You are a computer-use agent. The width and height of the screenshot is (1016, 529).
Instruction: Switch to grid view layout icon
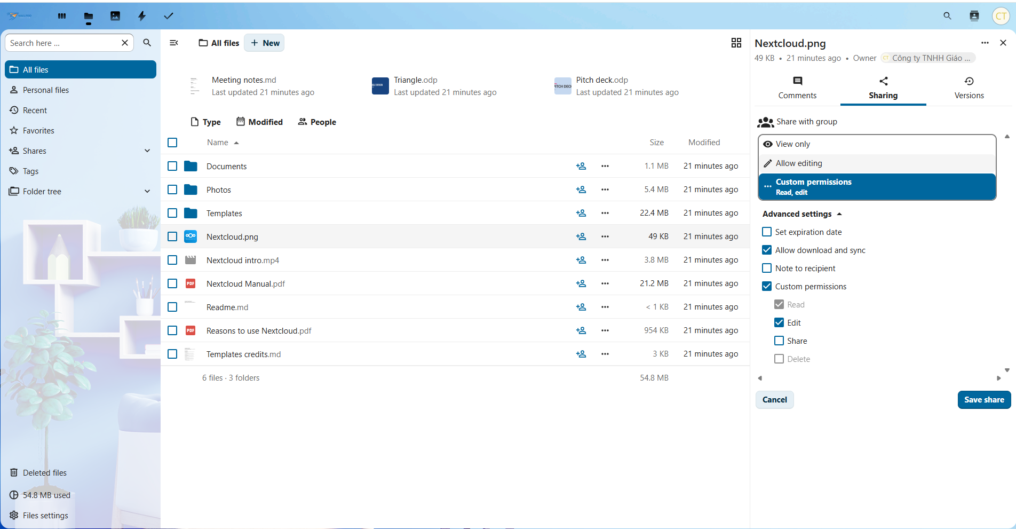point(736,43)
